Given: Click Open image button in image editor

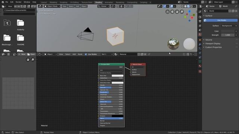Looking at the screenshot, I should 31,54.
